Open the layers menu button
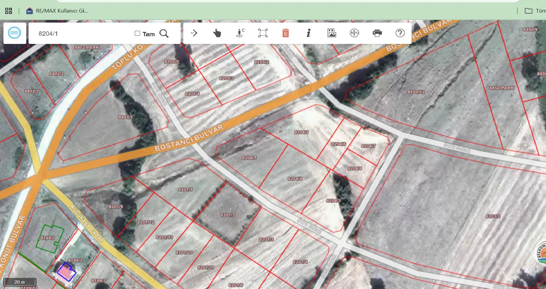The width and height of the screenshot is (546, 289). [x=15, y=33]
